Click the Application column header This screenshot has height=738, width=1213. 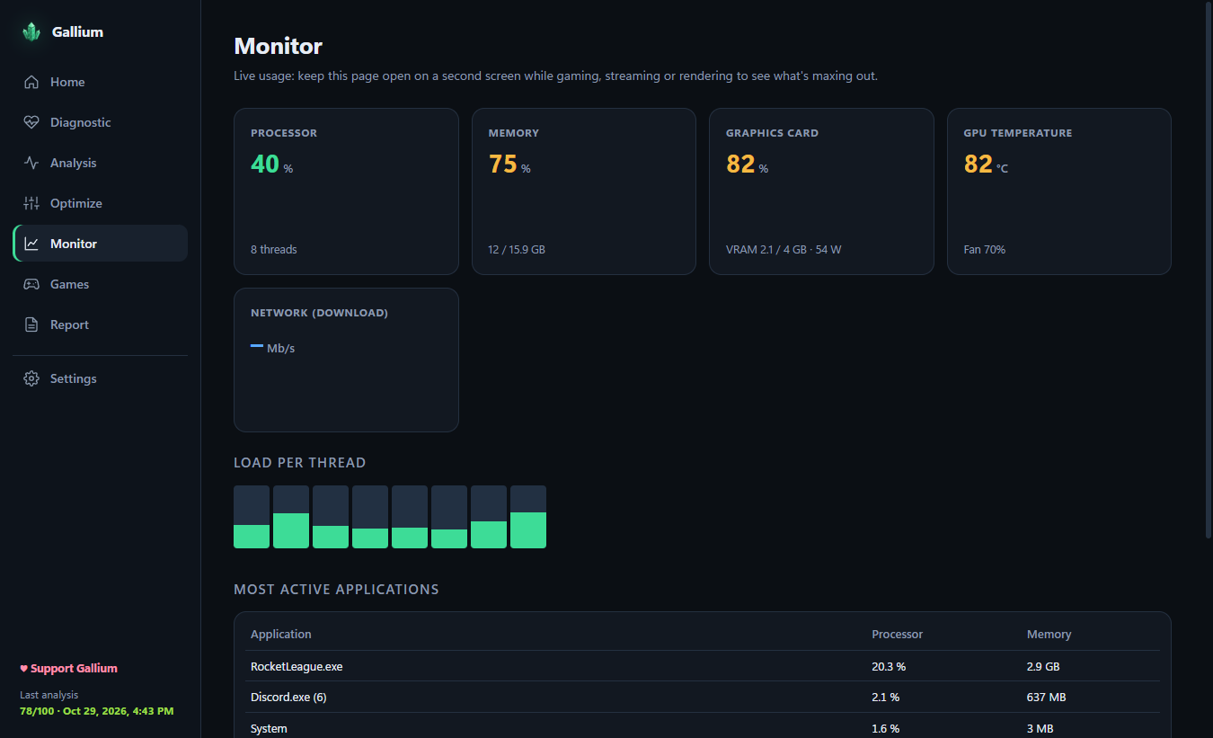pyautogui.click(x=281, y=635)
